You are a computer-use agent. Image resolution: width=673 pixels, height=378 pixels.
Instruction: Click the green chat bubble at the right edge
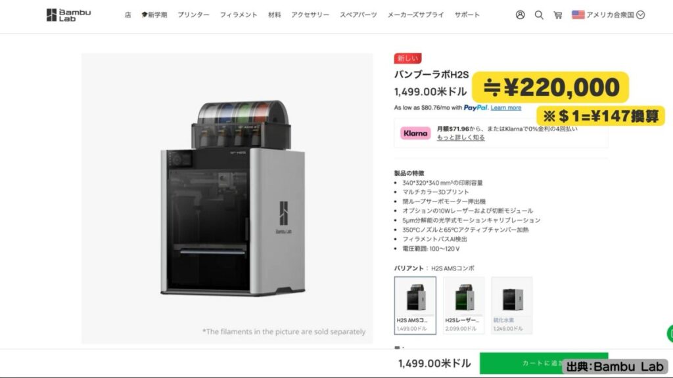[670, 333]
